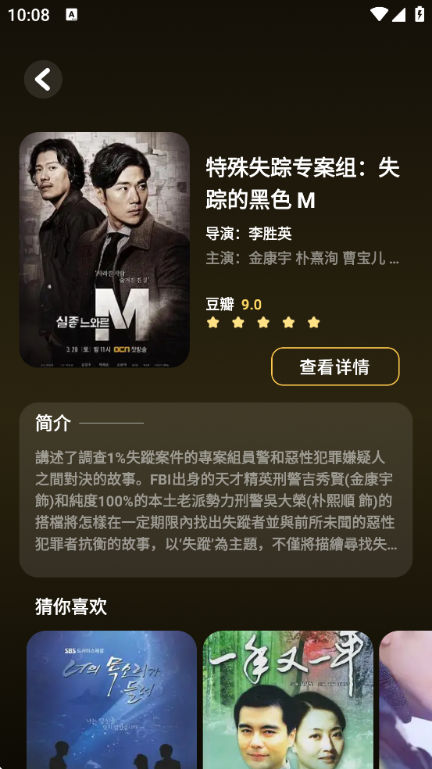Open the partially visible third recommendation poster
The width and height of the screenshot is (432, 769).
tap(405, 700)
